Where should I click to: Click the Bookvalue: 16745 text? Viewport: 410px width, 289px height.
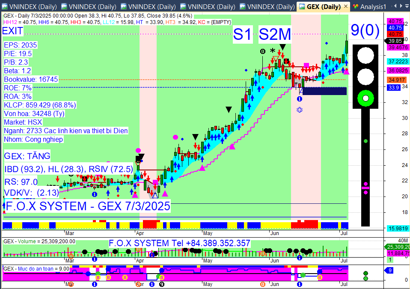click(31, 79)
